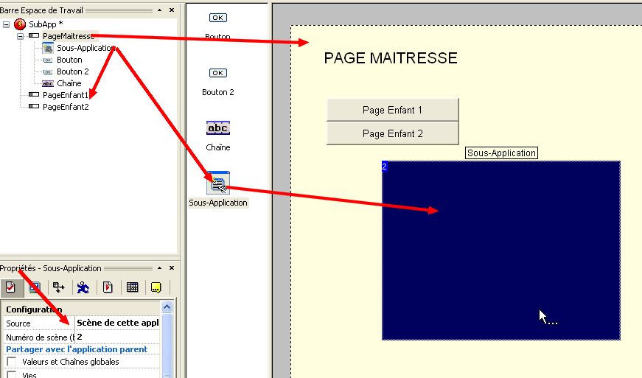This screenshot has width=642, height=378.
Task: Click the Numéro de scène value field
Action: coord(117,337)
